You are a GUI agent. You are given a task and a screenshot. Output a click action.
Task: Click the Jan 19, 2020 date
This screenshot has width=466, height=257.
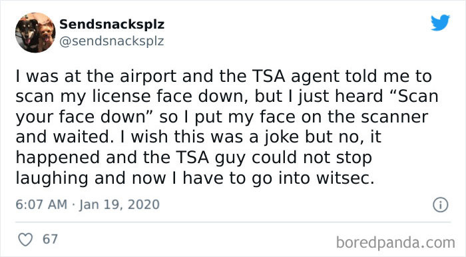(x=119, y=204)
